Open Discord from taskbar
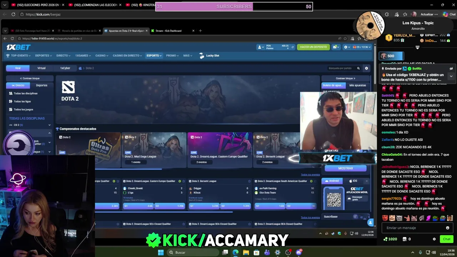This screenshot has height=257, width=457. point(299,252)
